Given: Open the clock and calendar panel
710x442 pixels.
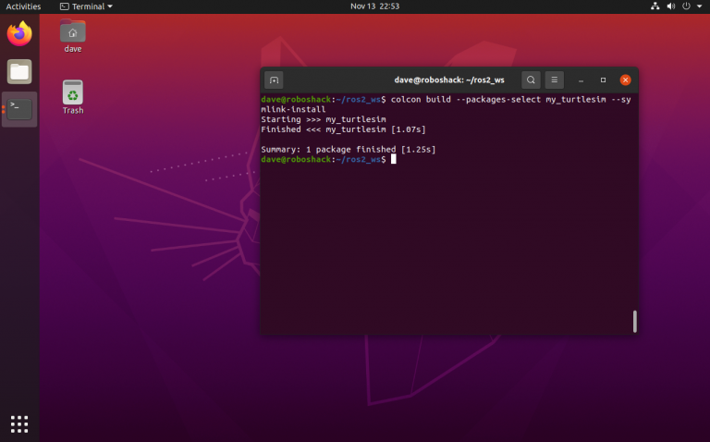Looking at the screenshot, I should 373,6.
